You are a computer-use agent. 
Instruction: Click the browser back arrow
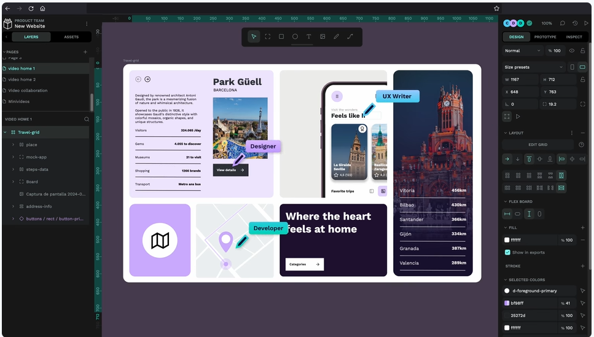[7, 9]
